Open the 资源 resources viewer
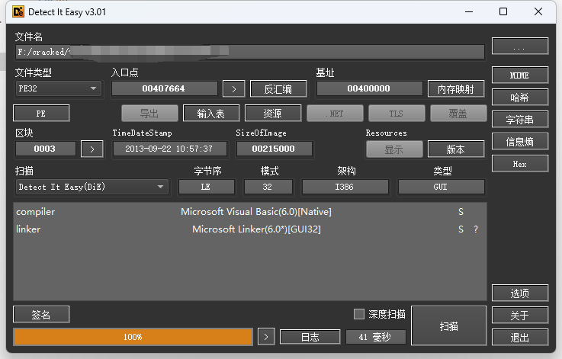Viewport: 562px width, 359px height. coord(273,114)
